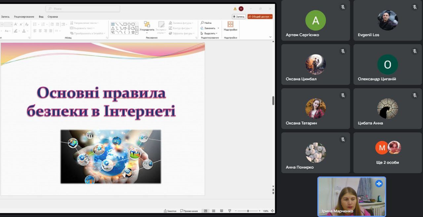Image resolution: width=423 pixels, height=217 pixels.
Task: Select the globe network image on slide
Action: point(111,156)
